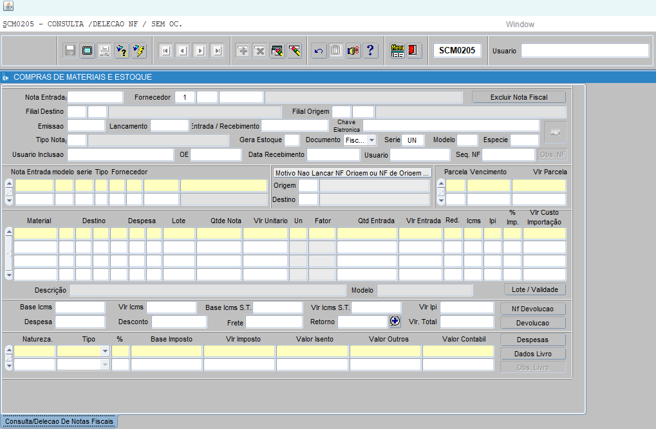This screenshot has width=656, height=429.
Task: Click the Lote / Validade button
Action: coord(534,289)
